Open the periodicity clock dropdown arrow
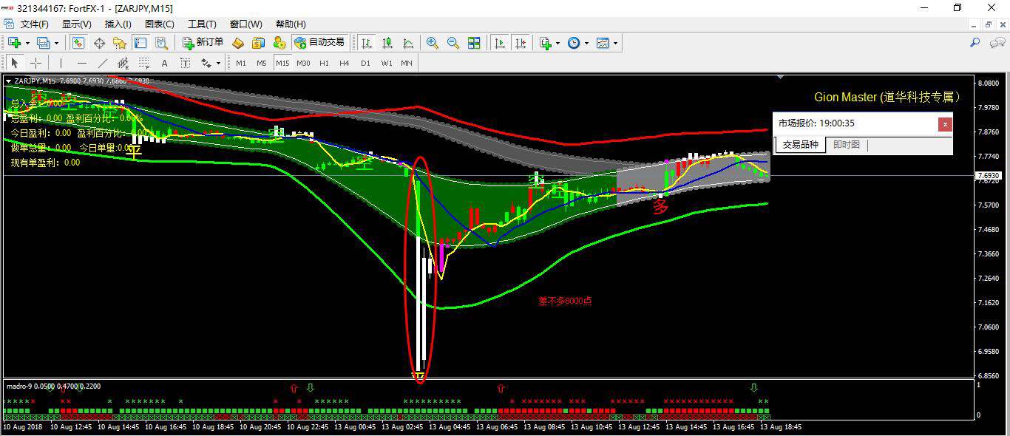Screen dimensions: 1010x436 click(x=586, y=43)
